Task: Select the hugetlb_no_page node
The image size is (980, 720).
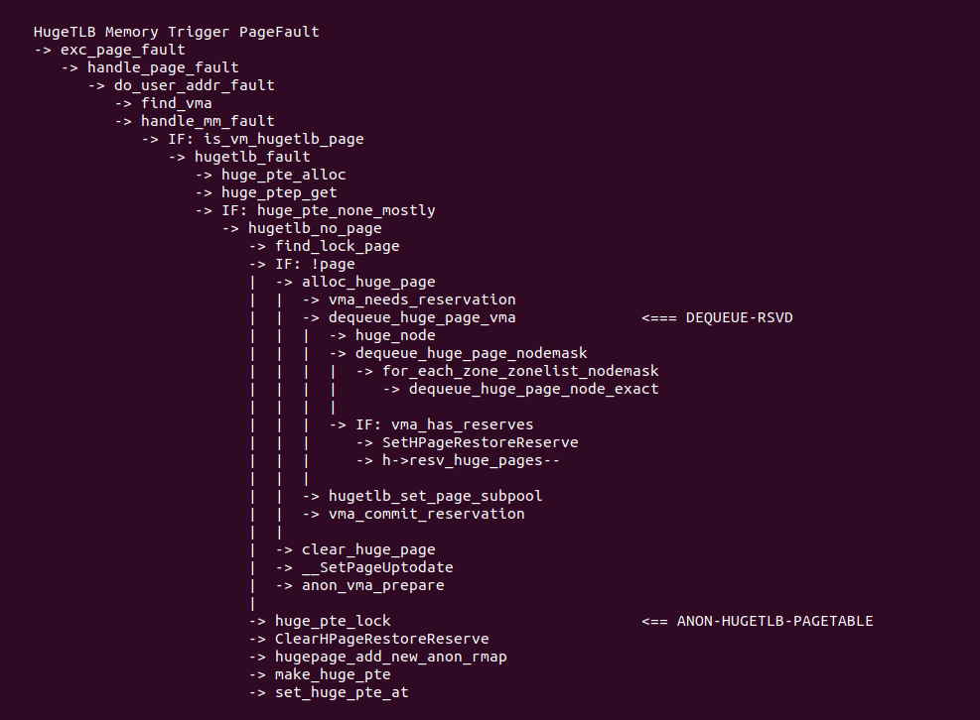Action: point(315,228)
